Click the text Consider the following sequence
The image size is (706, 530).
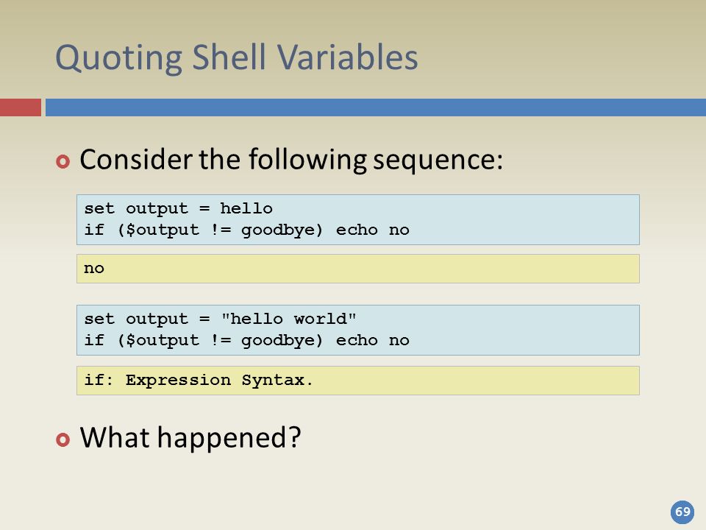pos(291,160)
